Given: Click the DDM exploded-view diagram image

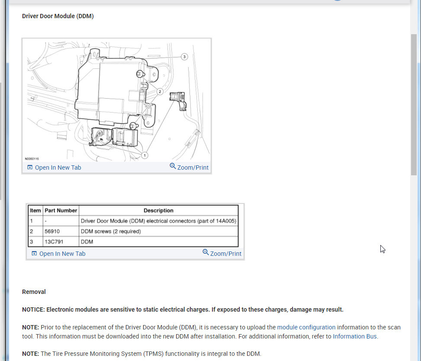Looking at the screenshot, I should (x=116, y=101).
